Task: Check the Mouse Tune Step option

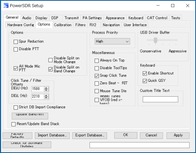Action: click(x=97, y=91)
